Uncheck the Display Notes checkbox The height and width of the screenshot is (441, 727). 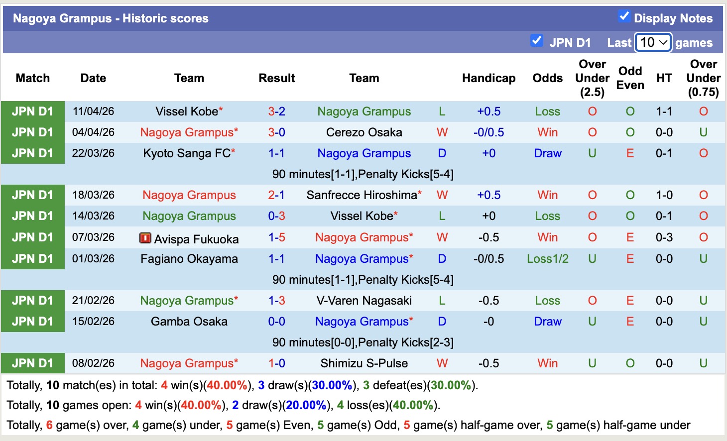click(x=624, y=16)
